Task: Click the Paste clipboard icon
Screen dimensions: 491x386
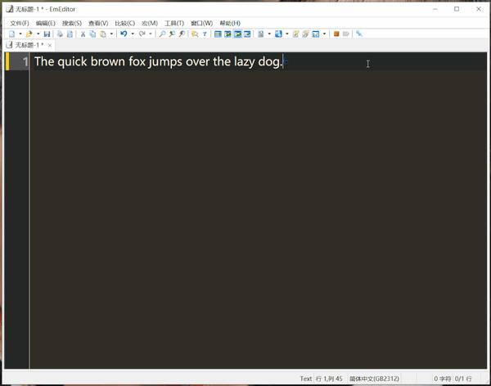Action: click(x=103, y=34)
